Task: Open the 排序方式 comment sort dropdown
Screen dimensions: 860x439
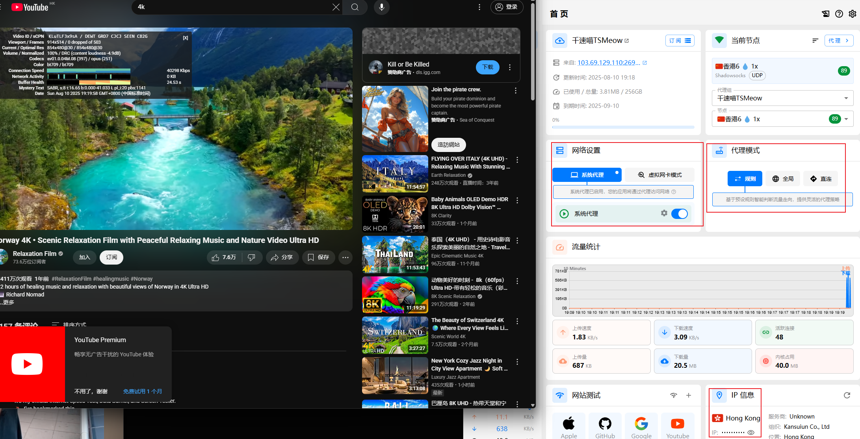Action: tap(69, 325)
